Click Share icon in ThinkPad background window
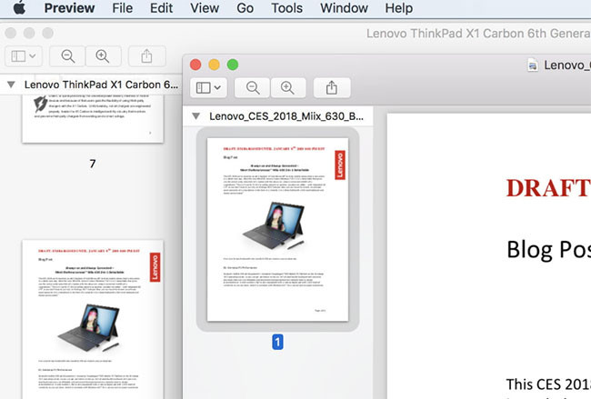Screen dimensions: 591x399 click(x=146, y=55)
